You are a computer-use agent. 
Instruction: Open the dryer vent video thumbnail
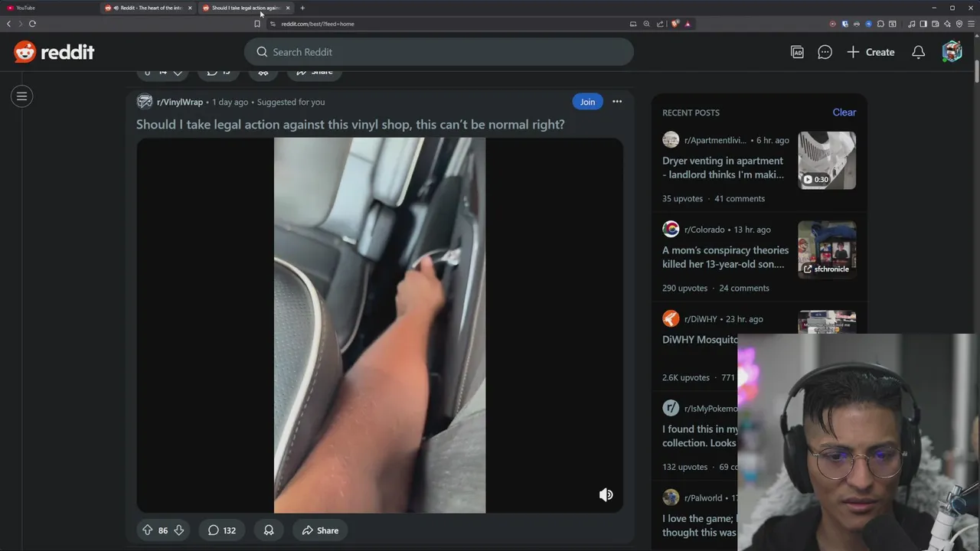(827, 160)
